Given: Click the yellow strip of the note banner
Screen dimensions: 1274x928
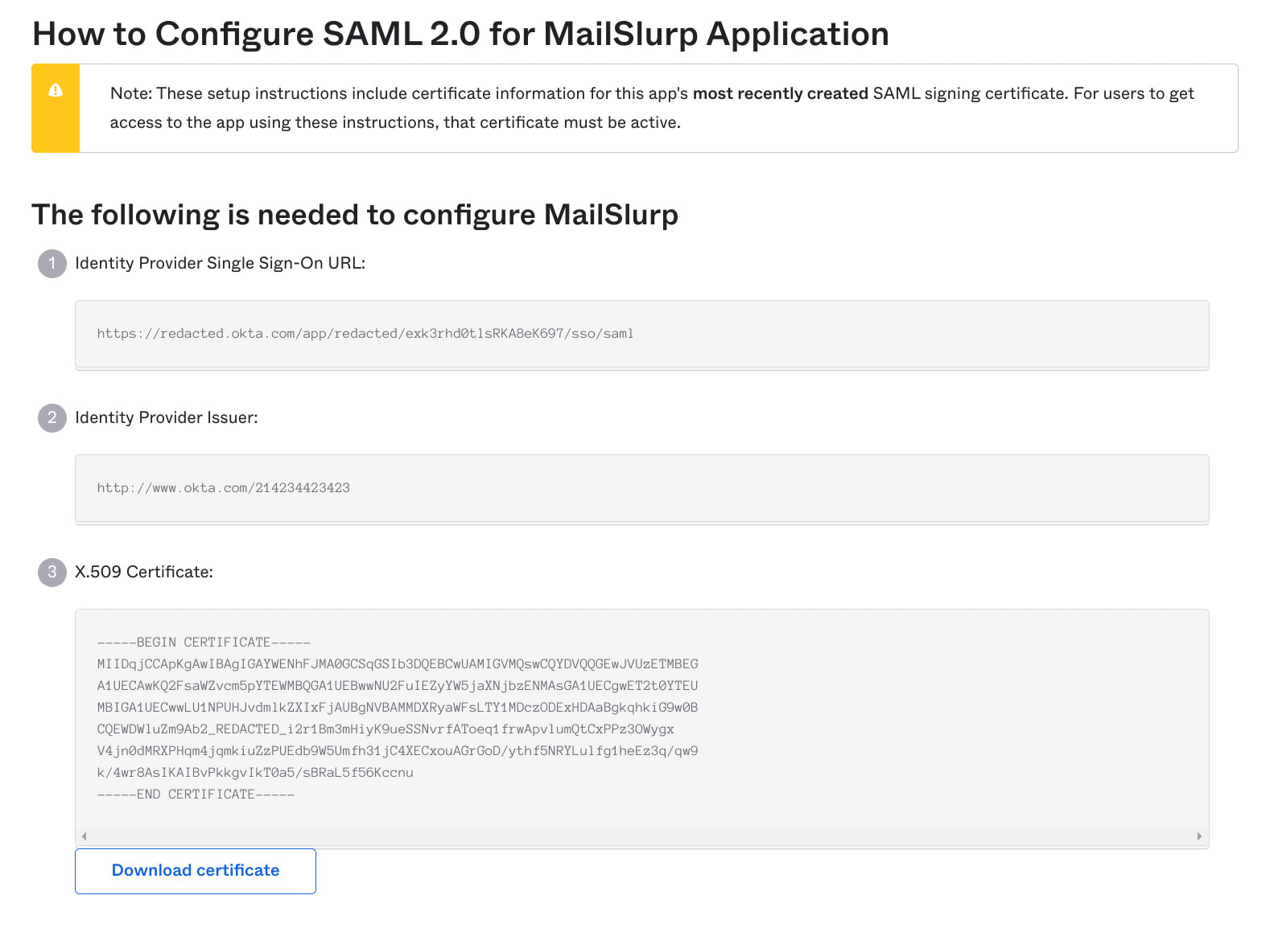Looking at the screenshot, I should click(x=56, y=129).
